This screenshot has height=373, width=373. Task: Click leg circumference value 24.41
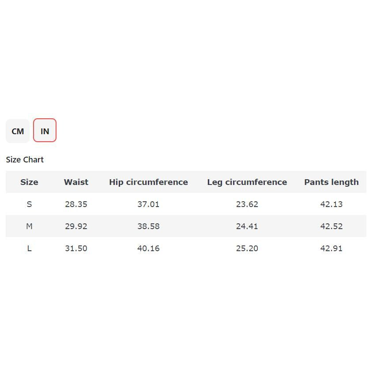tap(247, 226)
